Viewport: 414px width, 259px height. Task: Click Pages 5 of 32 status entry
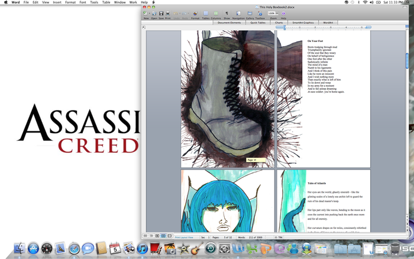tap(222, 237)
